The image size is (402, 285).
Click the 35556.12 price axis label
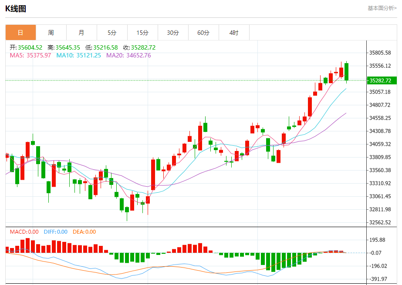[x=380, y=66]
